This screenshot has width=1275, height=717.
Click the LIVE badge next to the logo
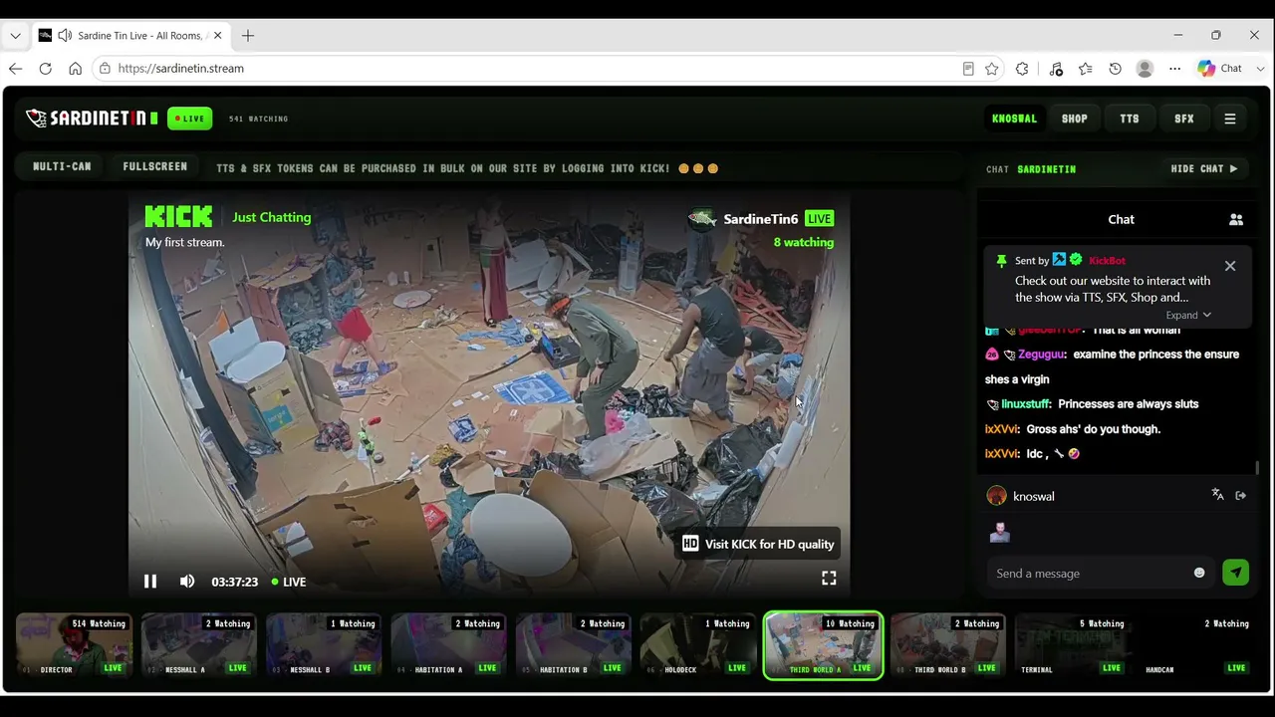(x=189, y=119)
